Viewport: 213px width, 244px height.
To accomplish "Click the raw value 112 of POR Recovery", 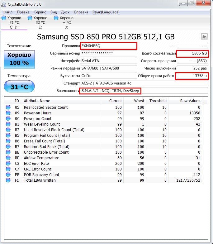I will tap(197, 175).
